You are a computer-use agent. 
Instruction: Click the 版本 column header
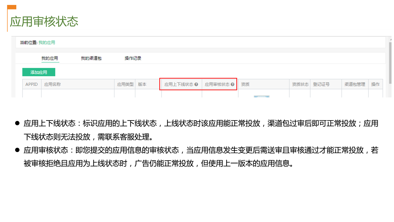click(x=148, y=84)
